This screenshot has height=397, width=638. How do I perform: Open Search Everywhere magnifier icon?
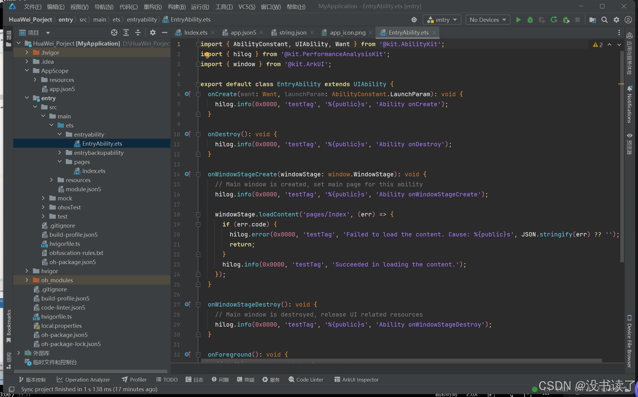[x=604, y=20]
